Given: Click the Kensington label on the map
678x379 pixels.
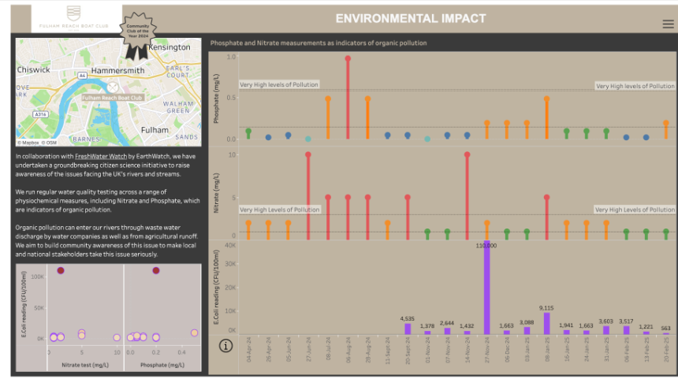Looking at the screenshot, I should point(169,47).
